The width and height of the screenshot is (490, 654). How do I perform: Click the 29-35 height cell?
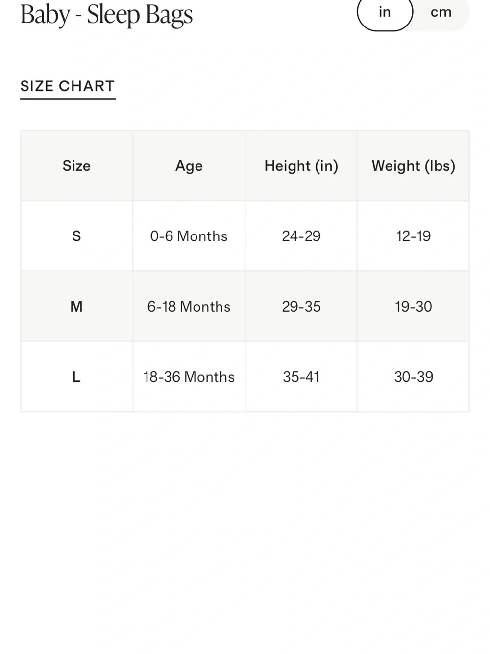pyautogui.click(x=301, y=307)
